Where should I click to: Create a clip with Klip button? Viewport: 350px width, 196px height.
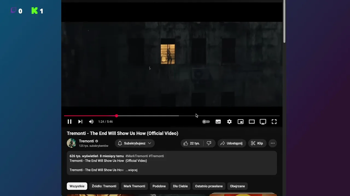(257, 143)
